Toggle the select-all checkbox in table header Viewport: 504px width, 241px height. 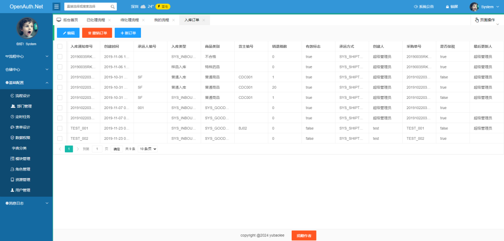pos(60,47)
